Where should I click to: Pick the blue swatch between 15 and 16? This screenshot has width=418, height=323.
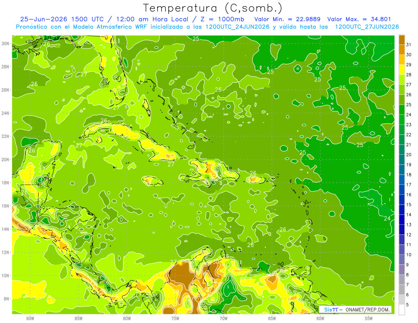pos(402,200)
